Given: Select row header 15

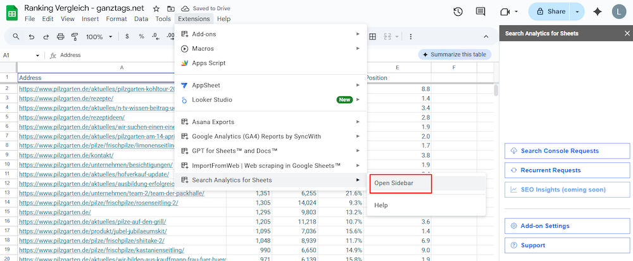Looking at the screenshot, I should pyautogui.click(x=7, y=212).
